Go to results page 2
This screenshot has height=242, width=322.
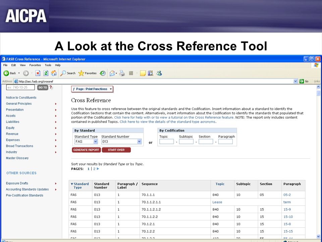(x=94, y=169)
